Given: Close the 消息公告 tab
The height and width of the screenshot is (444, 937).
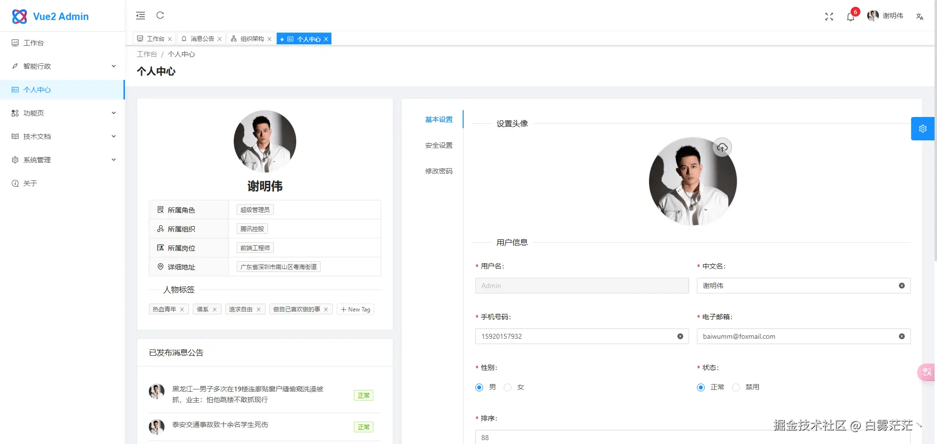Looking at the screenshot, I should [x=220, y=39].
